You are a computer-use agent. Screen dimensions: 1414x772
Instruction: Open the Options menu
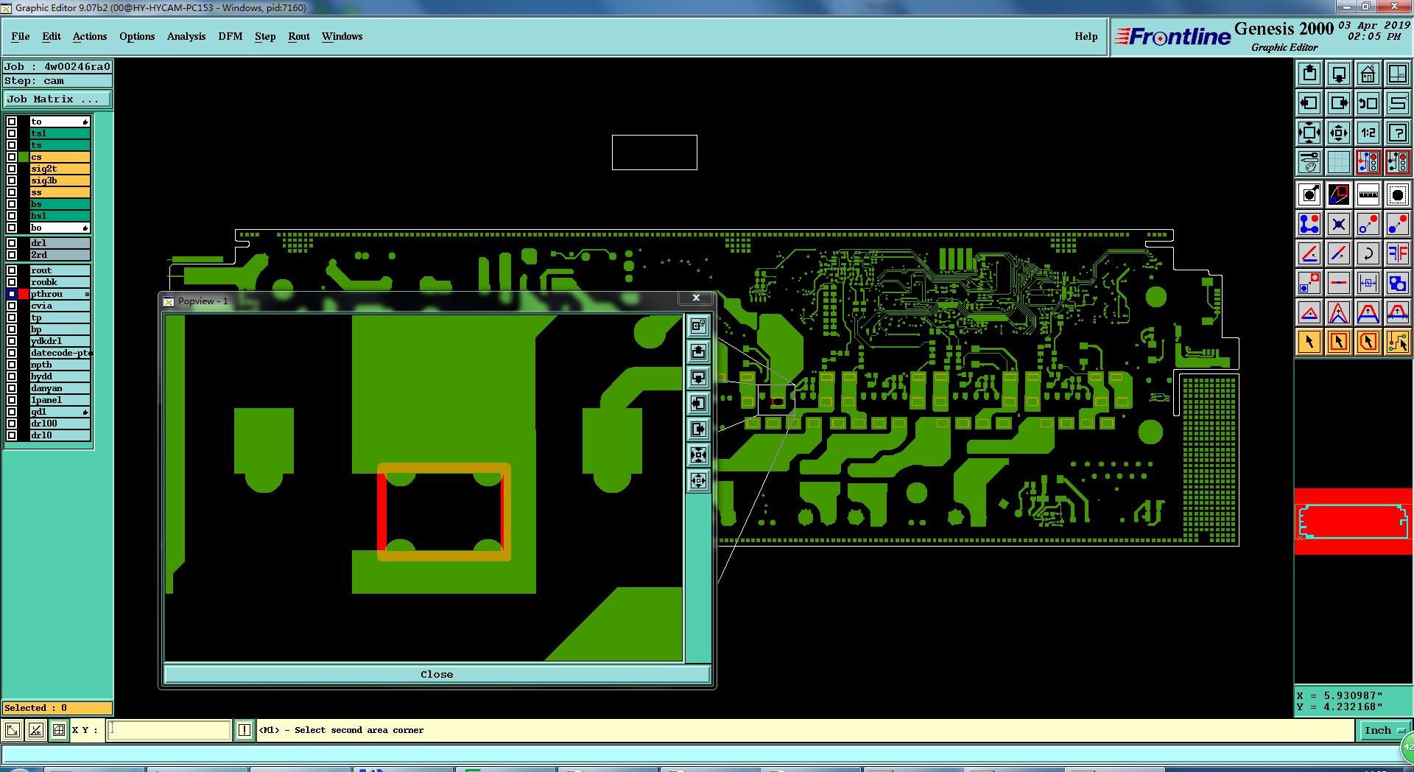137,36
